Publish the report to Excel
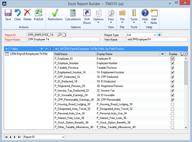Screen dimensions: 192x142 38,13
